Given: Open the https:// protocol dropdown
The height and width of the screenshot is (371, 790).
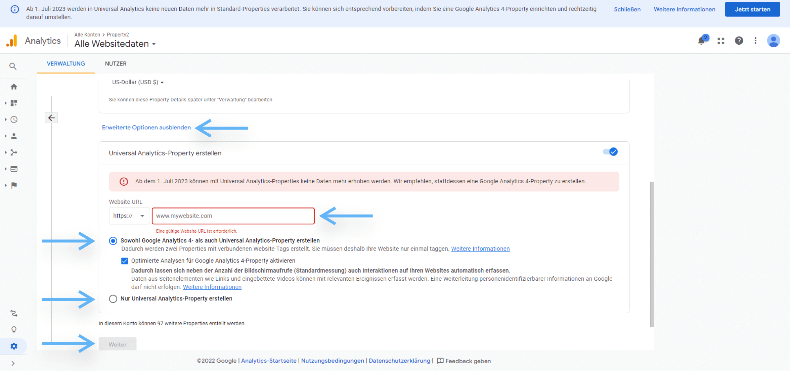Looking at the screenshot, I should [x=129, y=216].
